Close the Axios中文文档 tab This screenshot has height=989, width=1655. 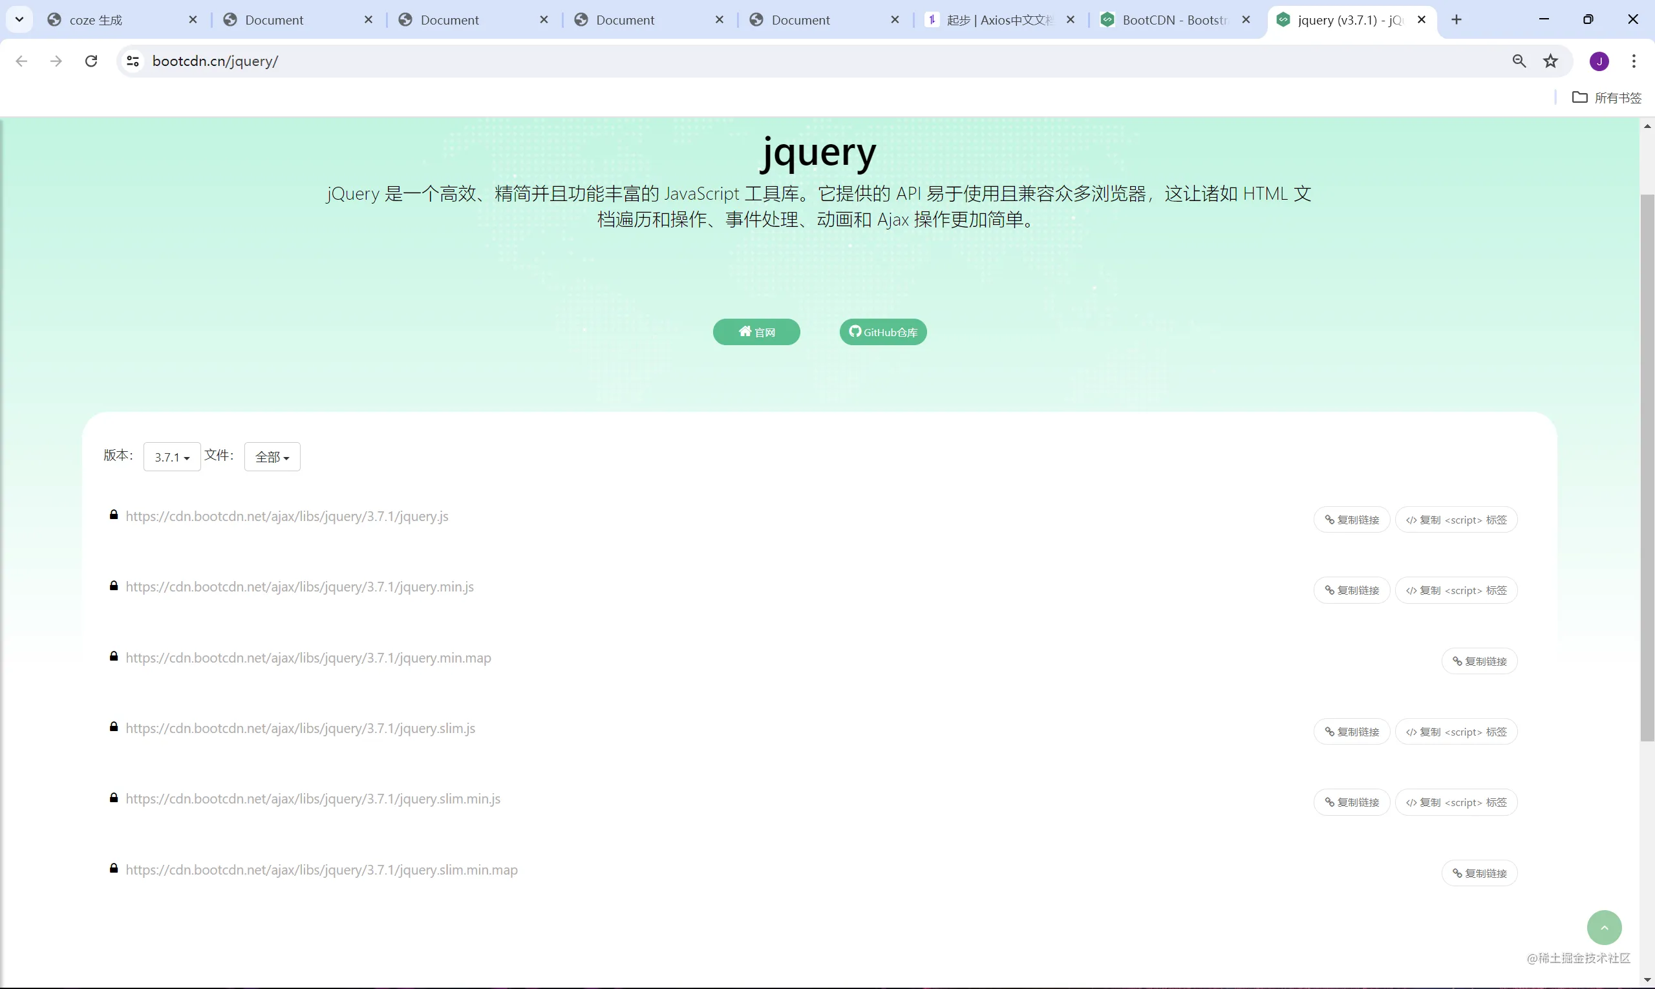click(x=1071, y=20)
